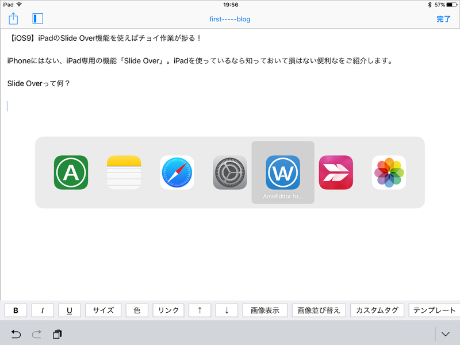The image size is (460, 345).
Task: Tap the blog title line 【iOS9】iPadのSlide Over
Action: coord(105,38)
